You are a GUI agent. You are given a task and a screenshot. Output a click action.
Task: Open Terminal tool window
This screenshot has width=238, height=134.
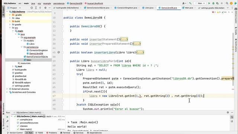click(x=65, y=133)
